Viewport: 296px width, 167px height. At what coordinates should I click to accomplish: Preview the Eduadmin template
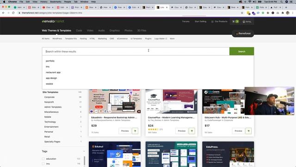point(125,131)
